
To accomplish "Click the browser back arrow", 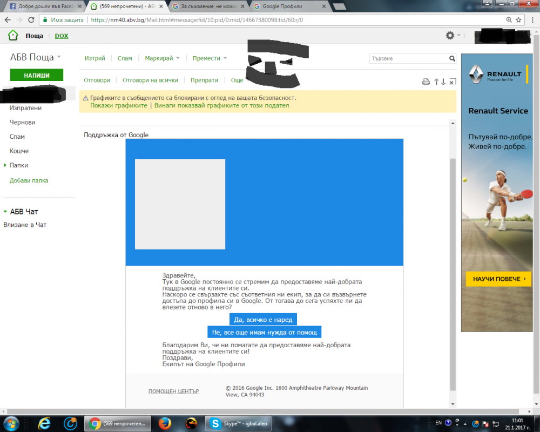I will (8, 20).
